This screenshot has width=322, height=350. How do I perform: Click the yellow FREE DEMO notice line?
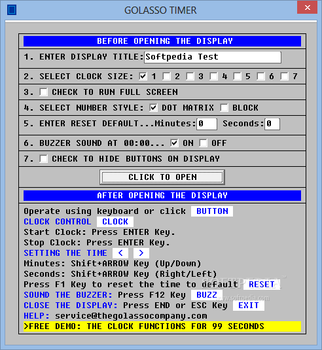162,326
